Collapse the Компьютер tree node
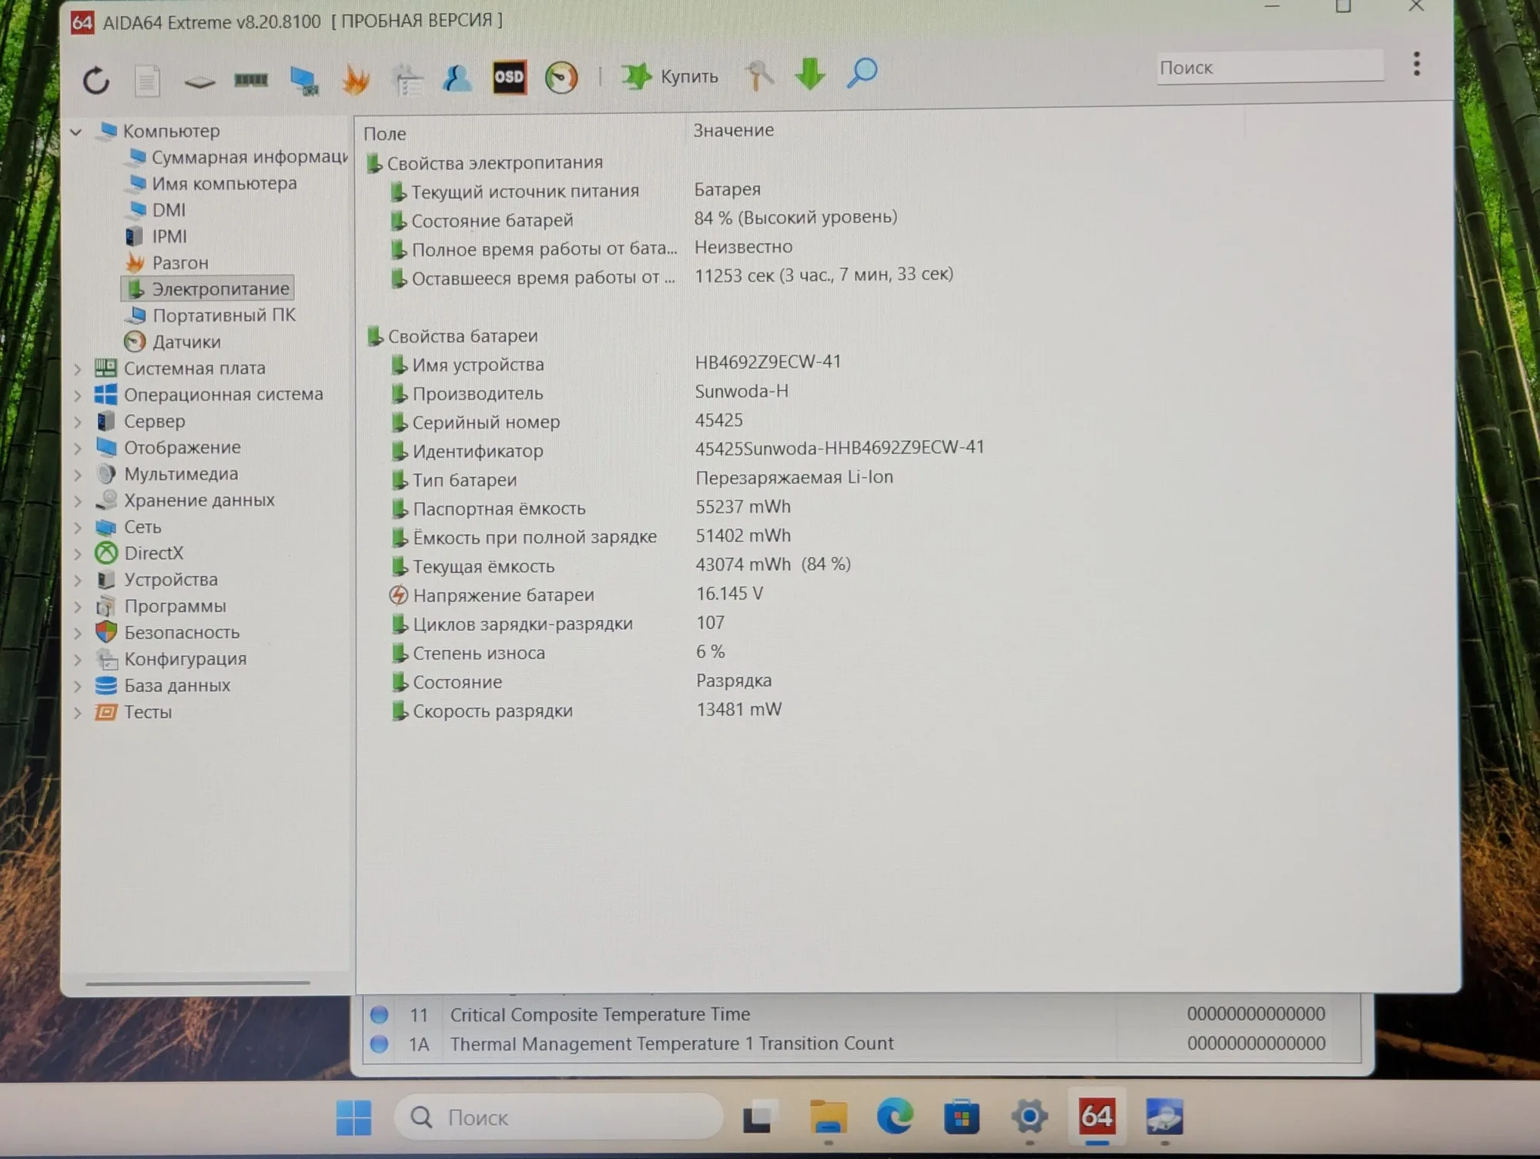 pyautogui.click(x=75, y=132)
